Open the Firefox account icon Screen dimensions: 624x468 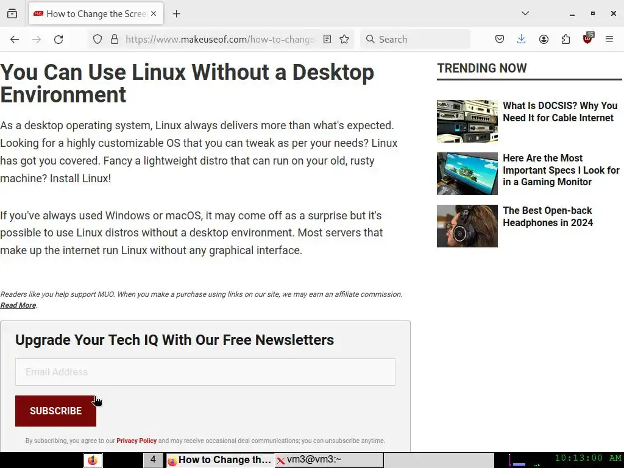point(544,39)
